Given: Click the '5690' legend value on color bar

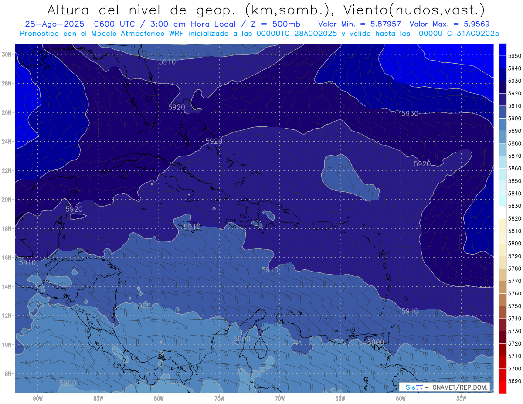Looking at the screenshot, I should coord(514,381).
